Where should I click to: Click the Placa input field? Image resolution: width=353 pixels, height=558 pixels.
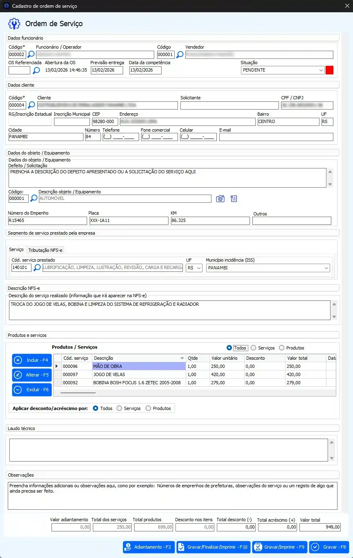coord(128,221)
